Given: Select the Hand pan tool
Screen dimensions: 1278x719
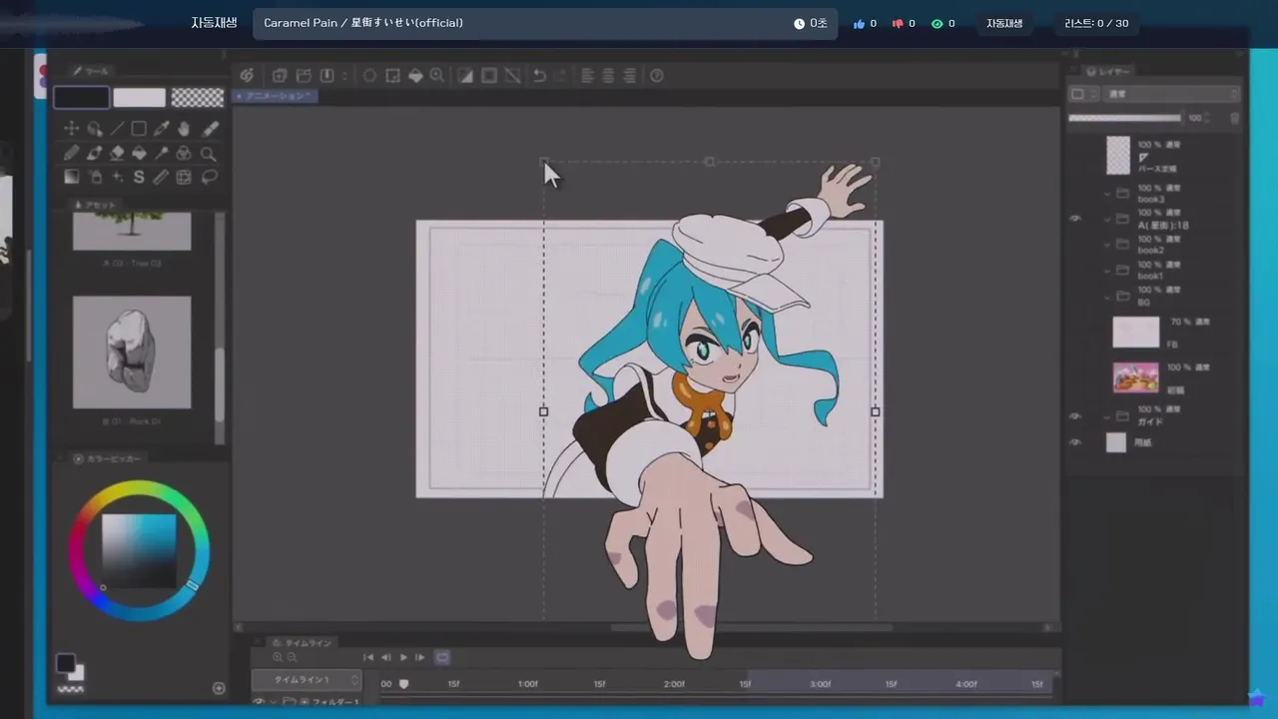Looking at the screenshot, I should 185,129.
